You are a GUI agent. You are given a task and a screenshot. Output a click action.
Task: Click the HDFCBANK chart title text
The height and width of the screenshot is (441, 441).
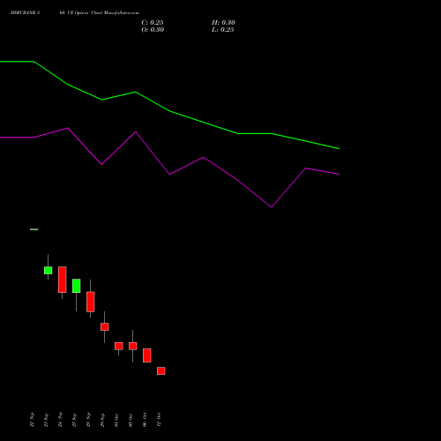click(x=75, y=13)
